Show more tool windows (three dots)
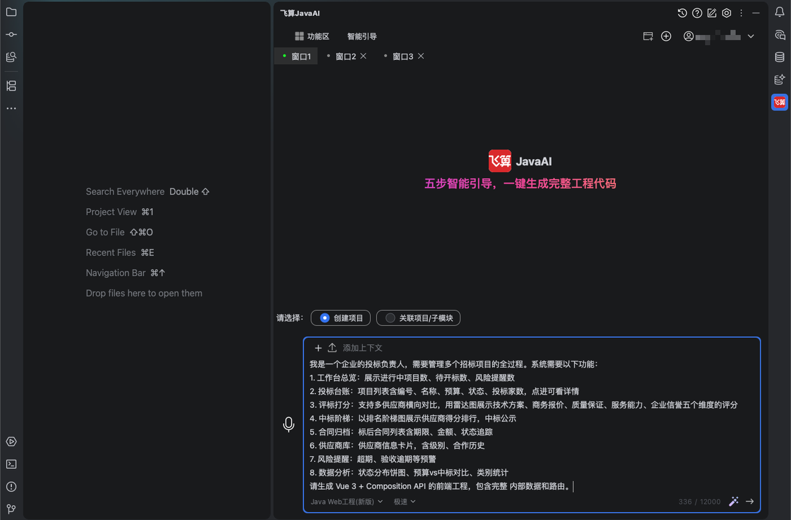 (11, 109)
